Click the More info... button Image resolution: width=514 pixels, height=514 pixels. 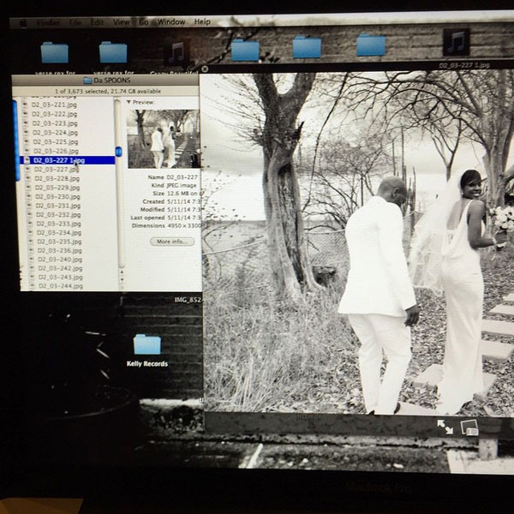[171, 242]
